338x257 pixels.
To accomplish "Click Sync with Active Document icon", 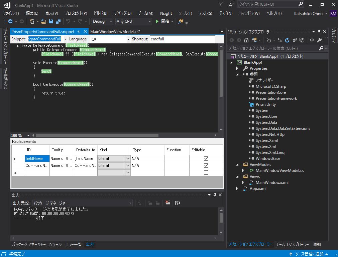I will (279, 40).
